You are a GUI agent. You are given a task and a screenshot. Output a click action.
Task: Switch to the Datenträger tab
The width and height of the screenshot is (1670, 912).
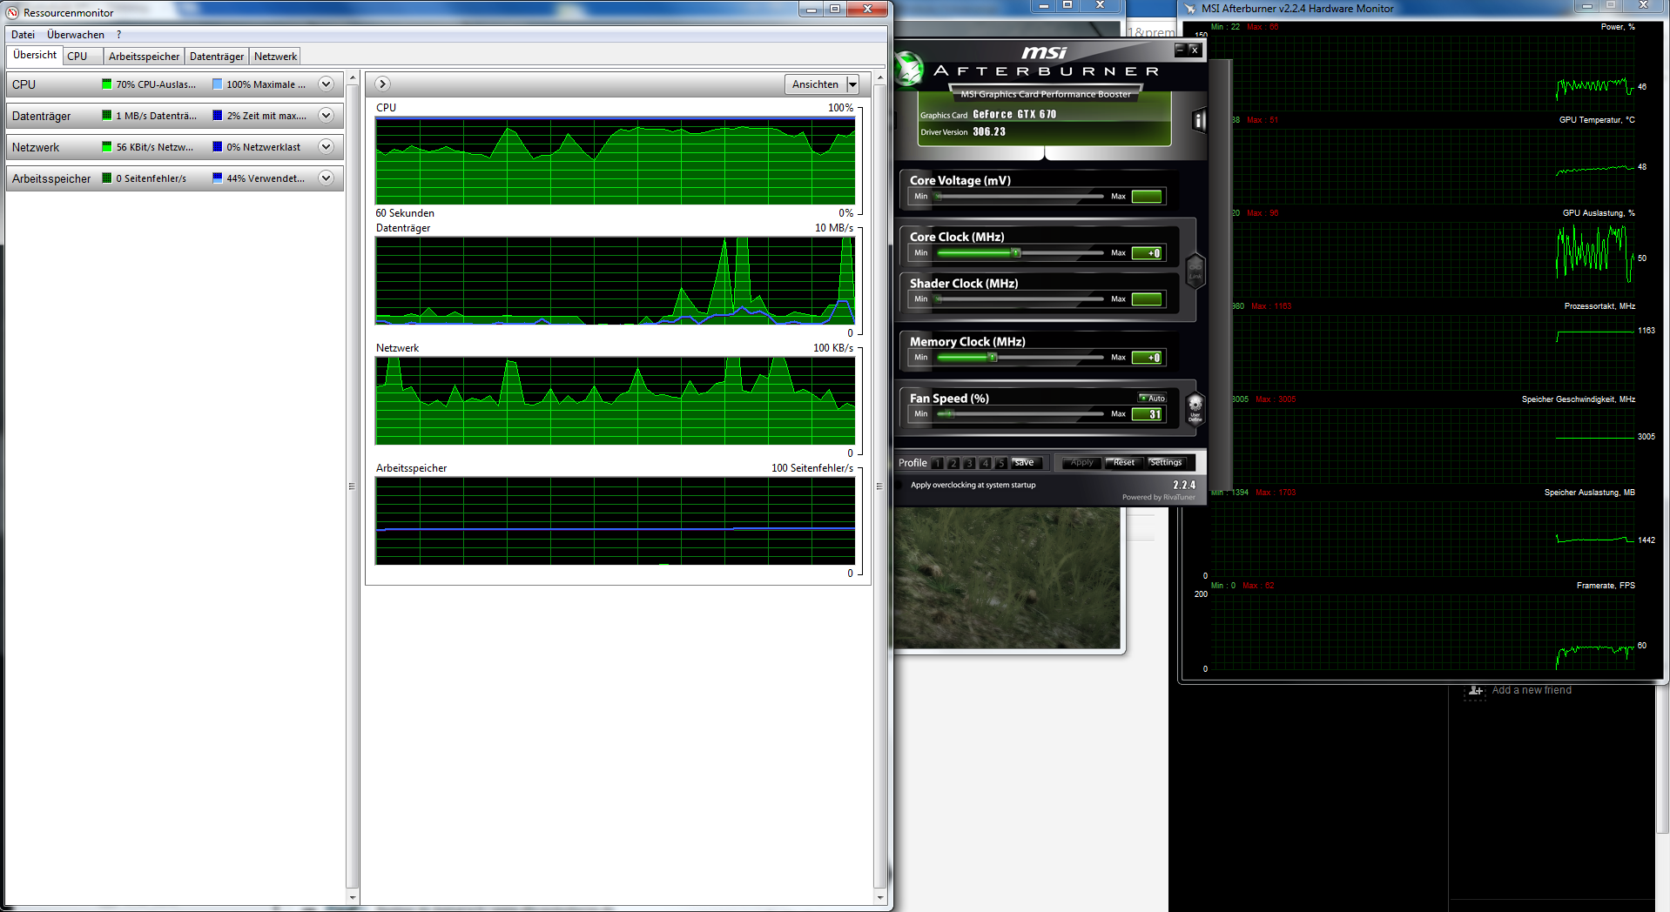tap(217, 57)
